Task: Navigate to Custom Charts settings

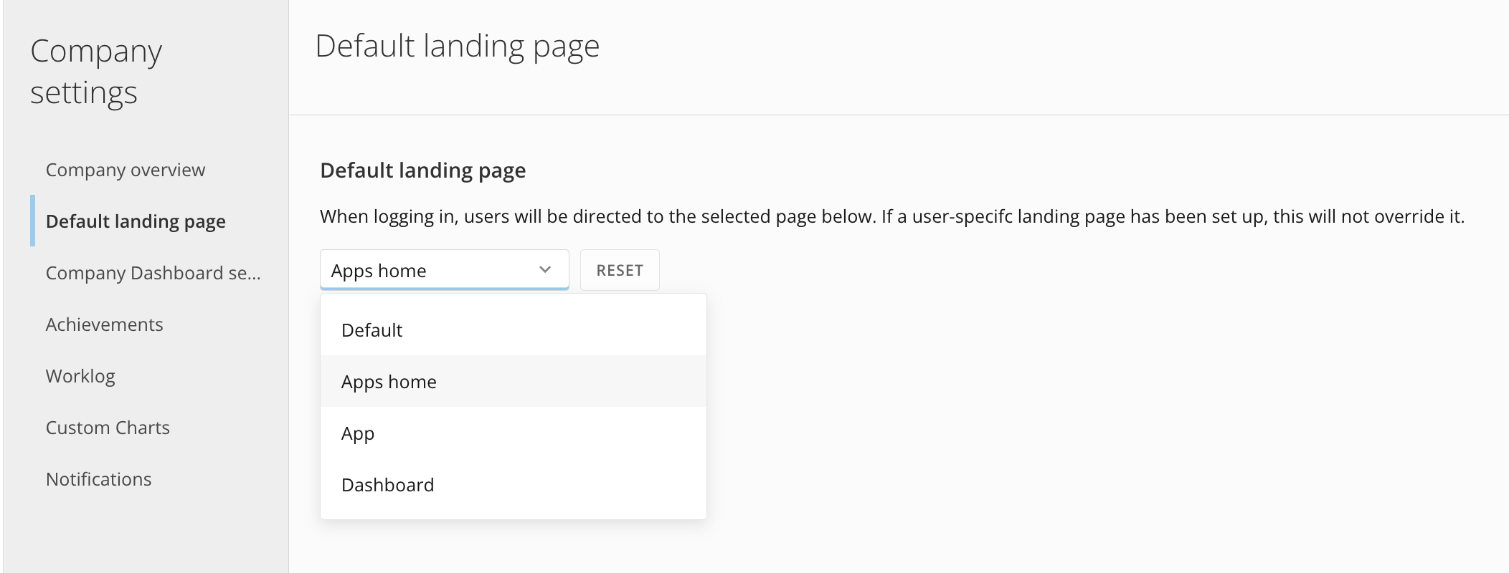Action: pyautogui.click(x=108, y=428)
